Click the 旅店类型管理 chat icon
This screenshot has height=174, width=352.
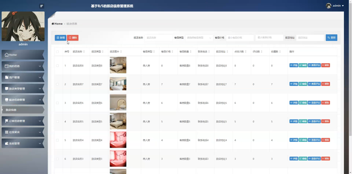point(7,89)
